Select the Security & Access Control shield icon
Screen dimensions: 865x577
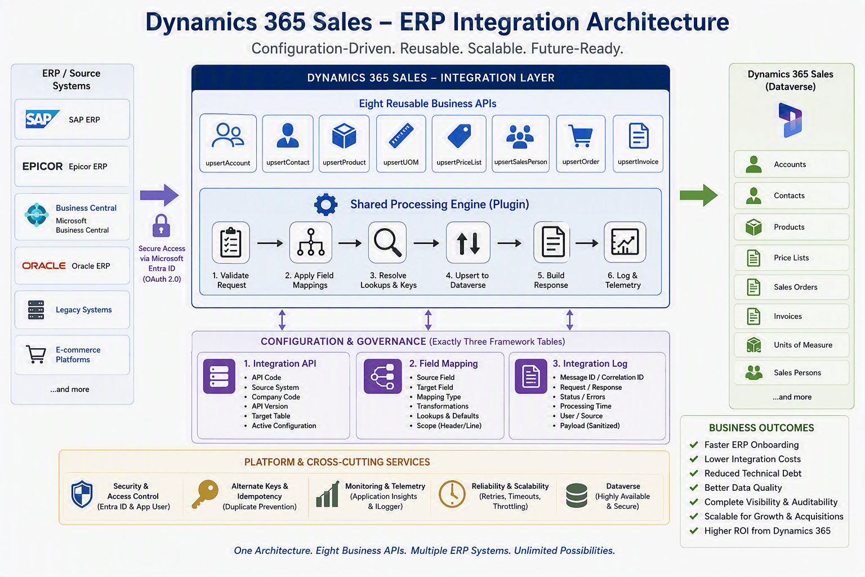82,494
